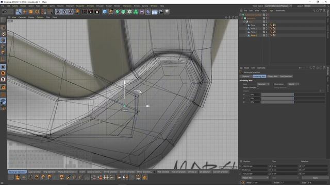Open the viewport Cameras menu

click(22, 17)
